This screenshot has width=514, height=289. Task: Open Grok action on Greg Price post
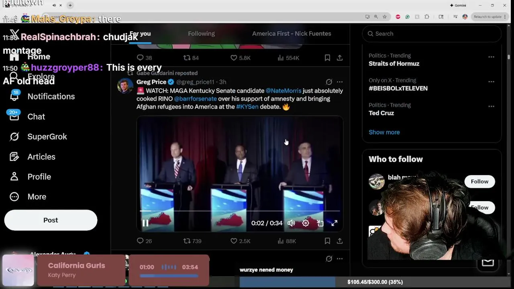coord(329,82)
